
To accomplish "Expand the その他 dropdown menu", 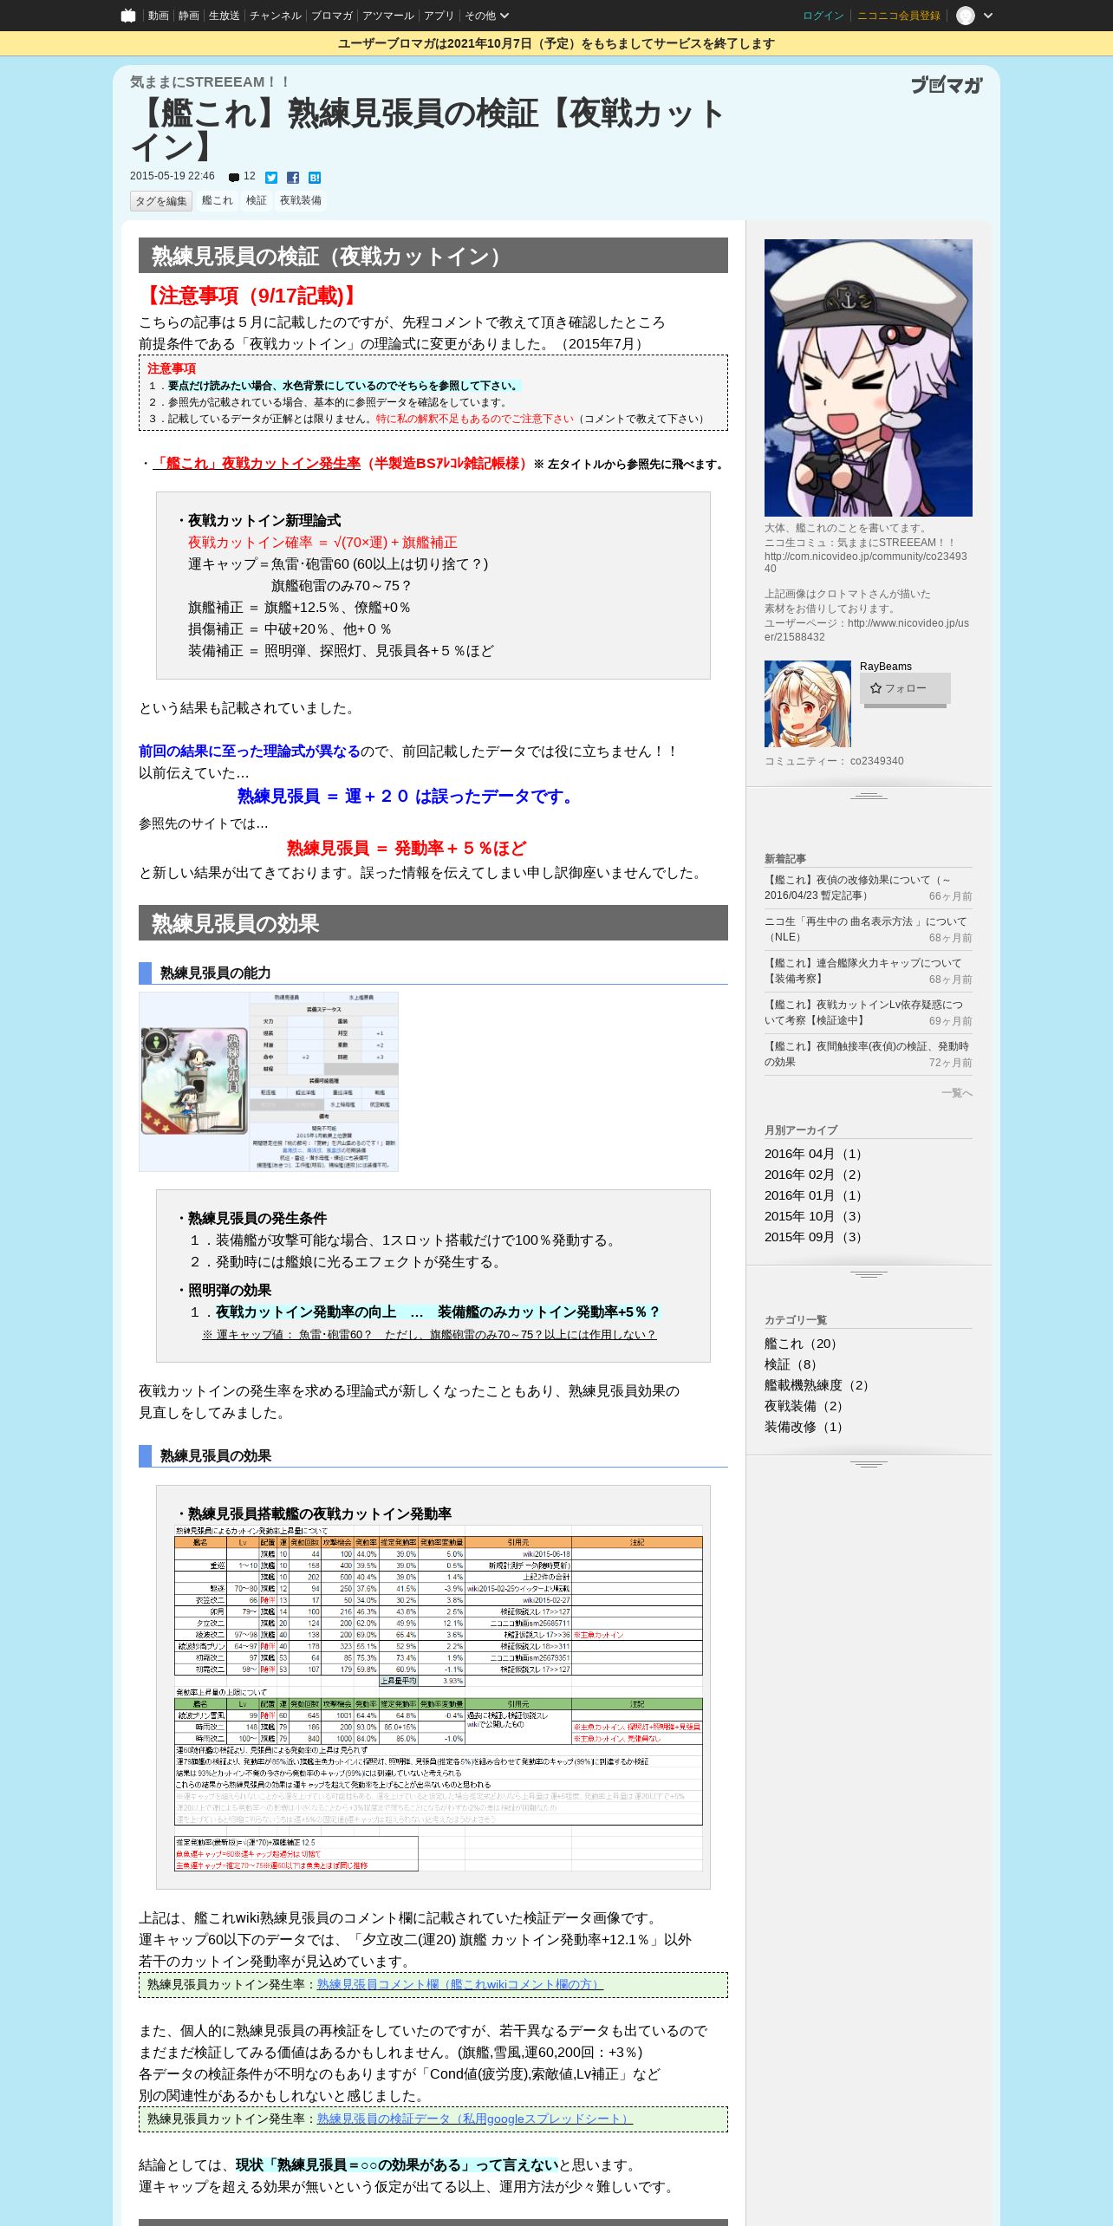I will 486,16.
